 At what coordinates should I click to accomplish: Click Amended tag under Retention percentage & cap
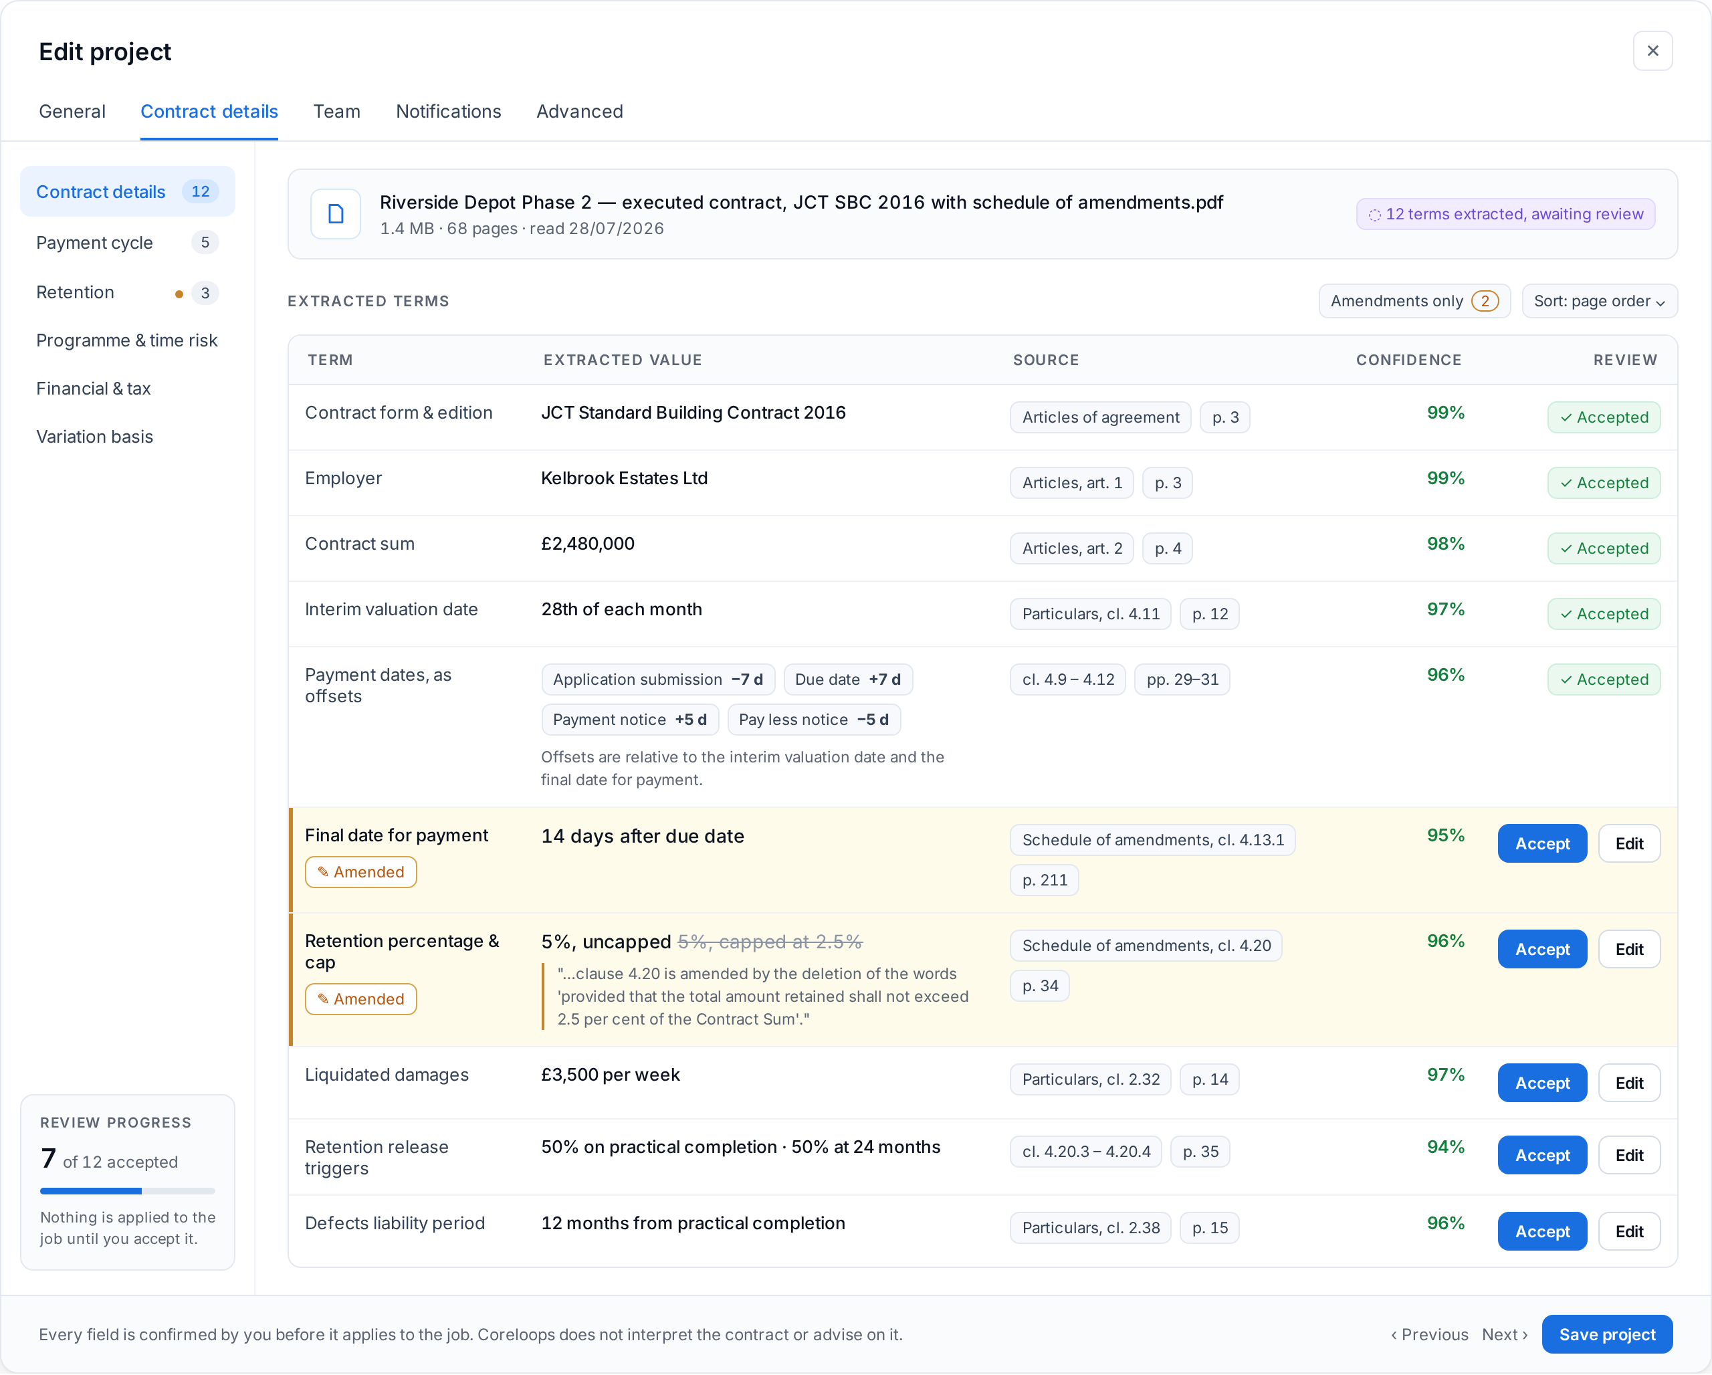(x=360, y=1000)
